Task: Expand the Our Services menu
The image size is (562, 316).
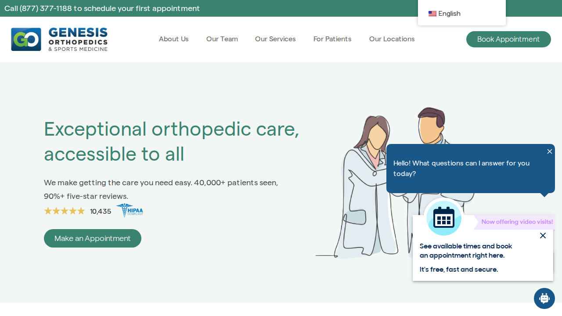Action: (275, 39)
